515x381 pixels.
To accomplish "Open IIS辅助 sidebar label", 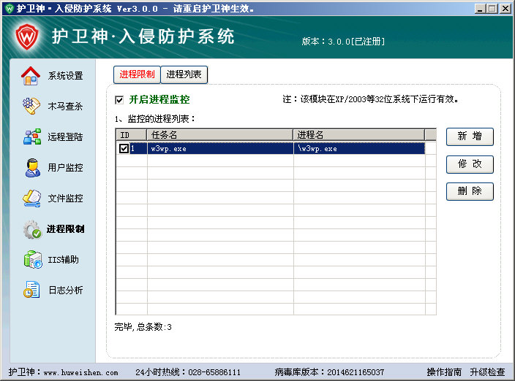I will (64, 260).
